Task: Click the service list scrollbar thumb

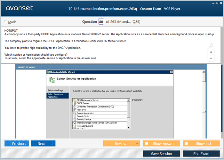Action: 128,109
